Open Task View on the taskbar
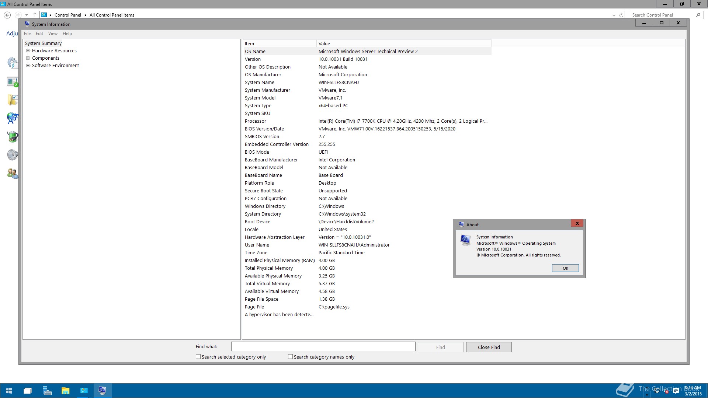Image resolution: width=708 pixels, height=398 pixels. (28, 391)
